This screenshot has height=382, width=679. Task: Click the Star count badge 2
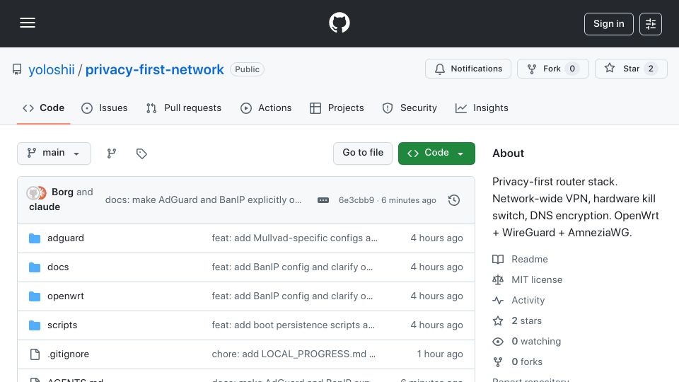coord(651,69)
